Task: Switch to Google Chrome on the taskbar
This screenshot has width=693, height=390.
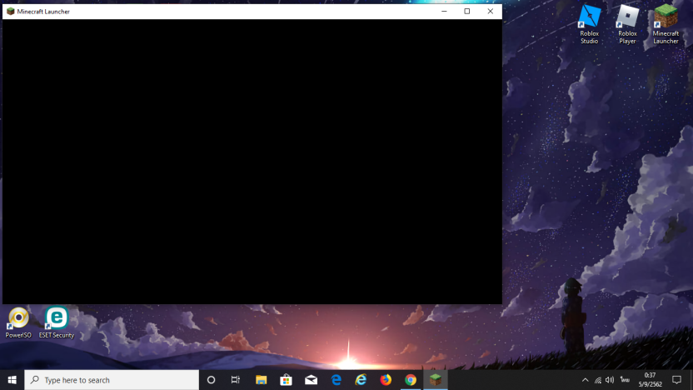Action: tap(411, 380)
